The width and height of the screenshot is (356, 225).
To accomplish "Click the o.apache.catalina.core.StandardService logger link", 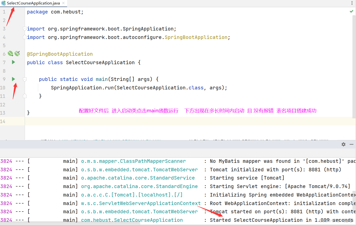I will 138,178.
